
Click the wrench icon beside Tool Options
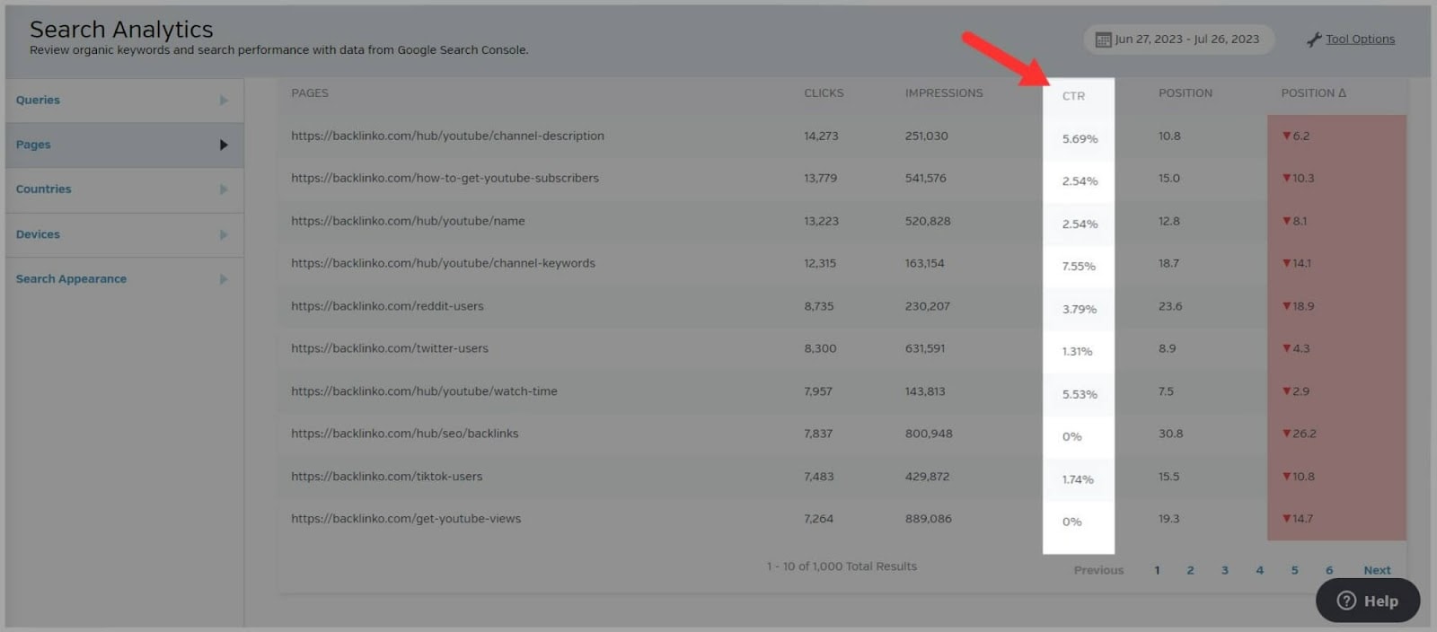click(x=1314, y=39)
